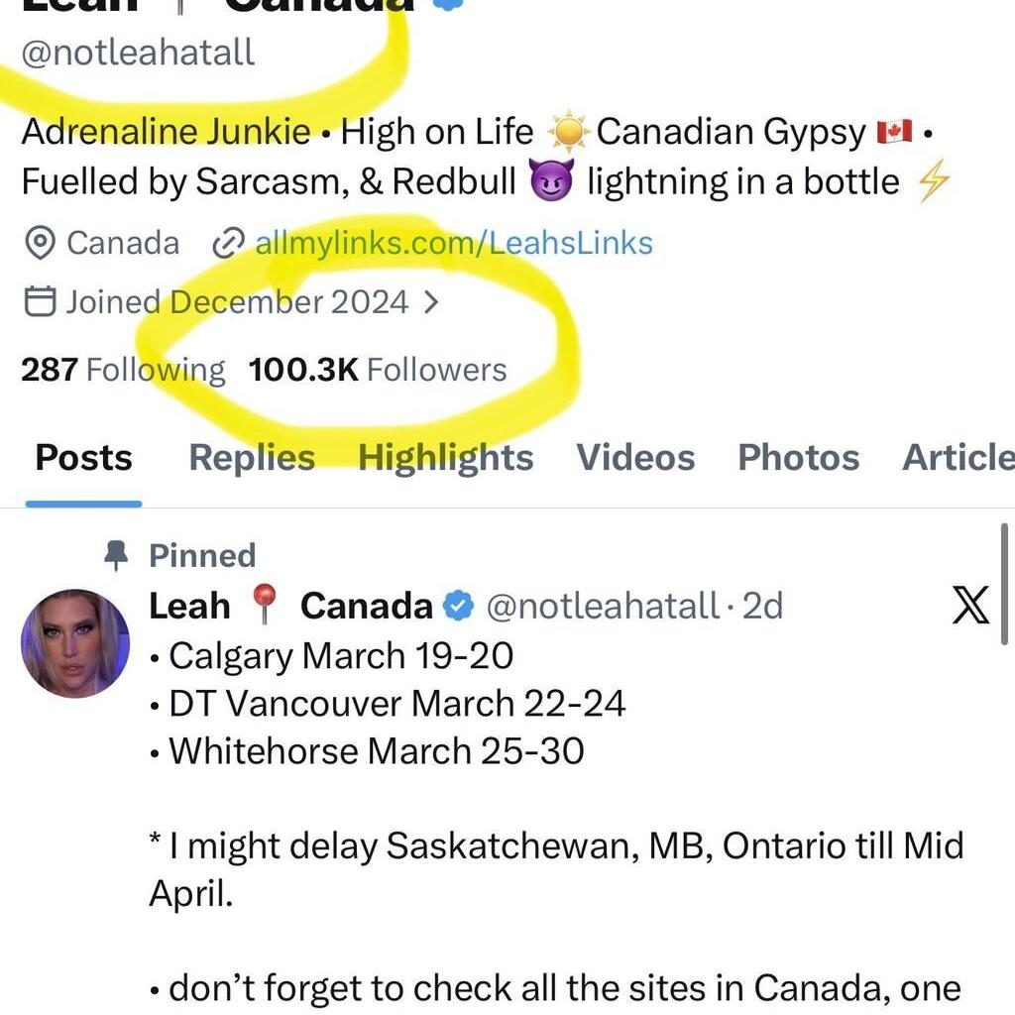View the 287 Following list

click(123, 370)
